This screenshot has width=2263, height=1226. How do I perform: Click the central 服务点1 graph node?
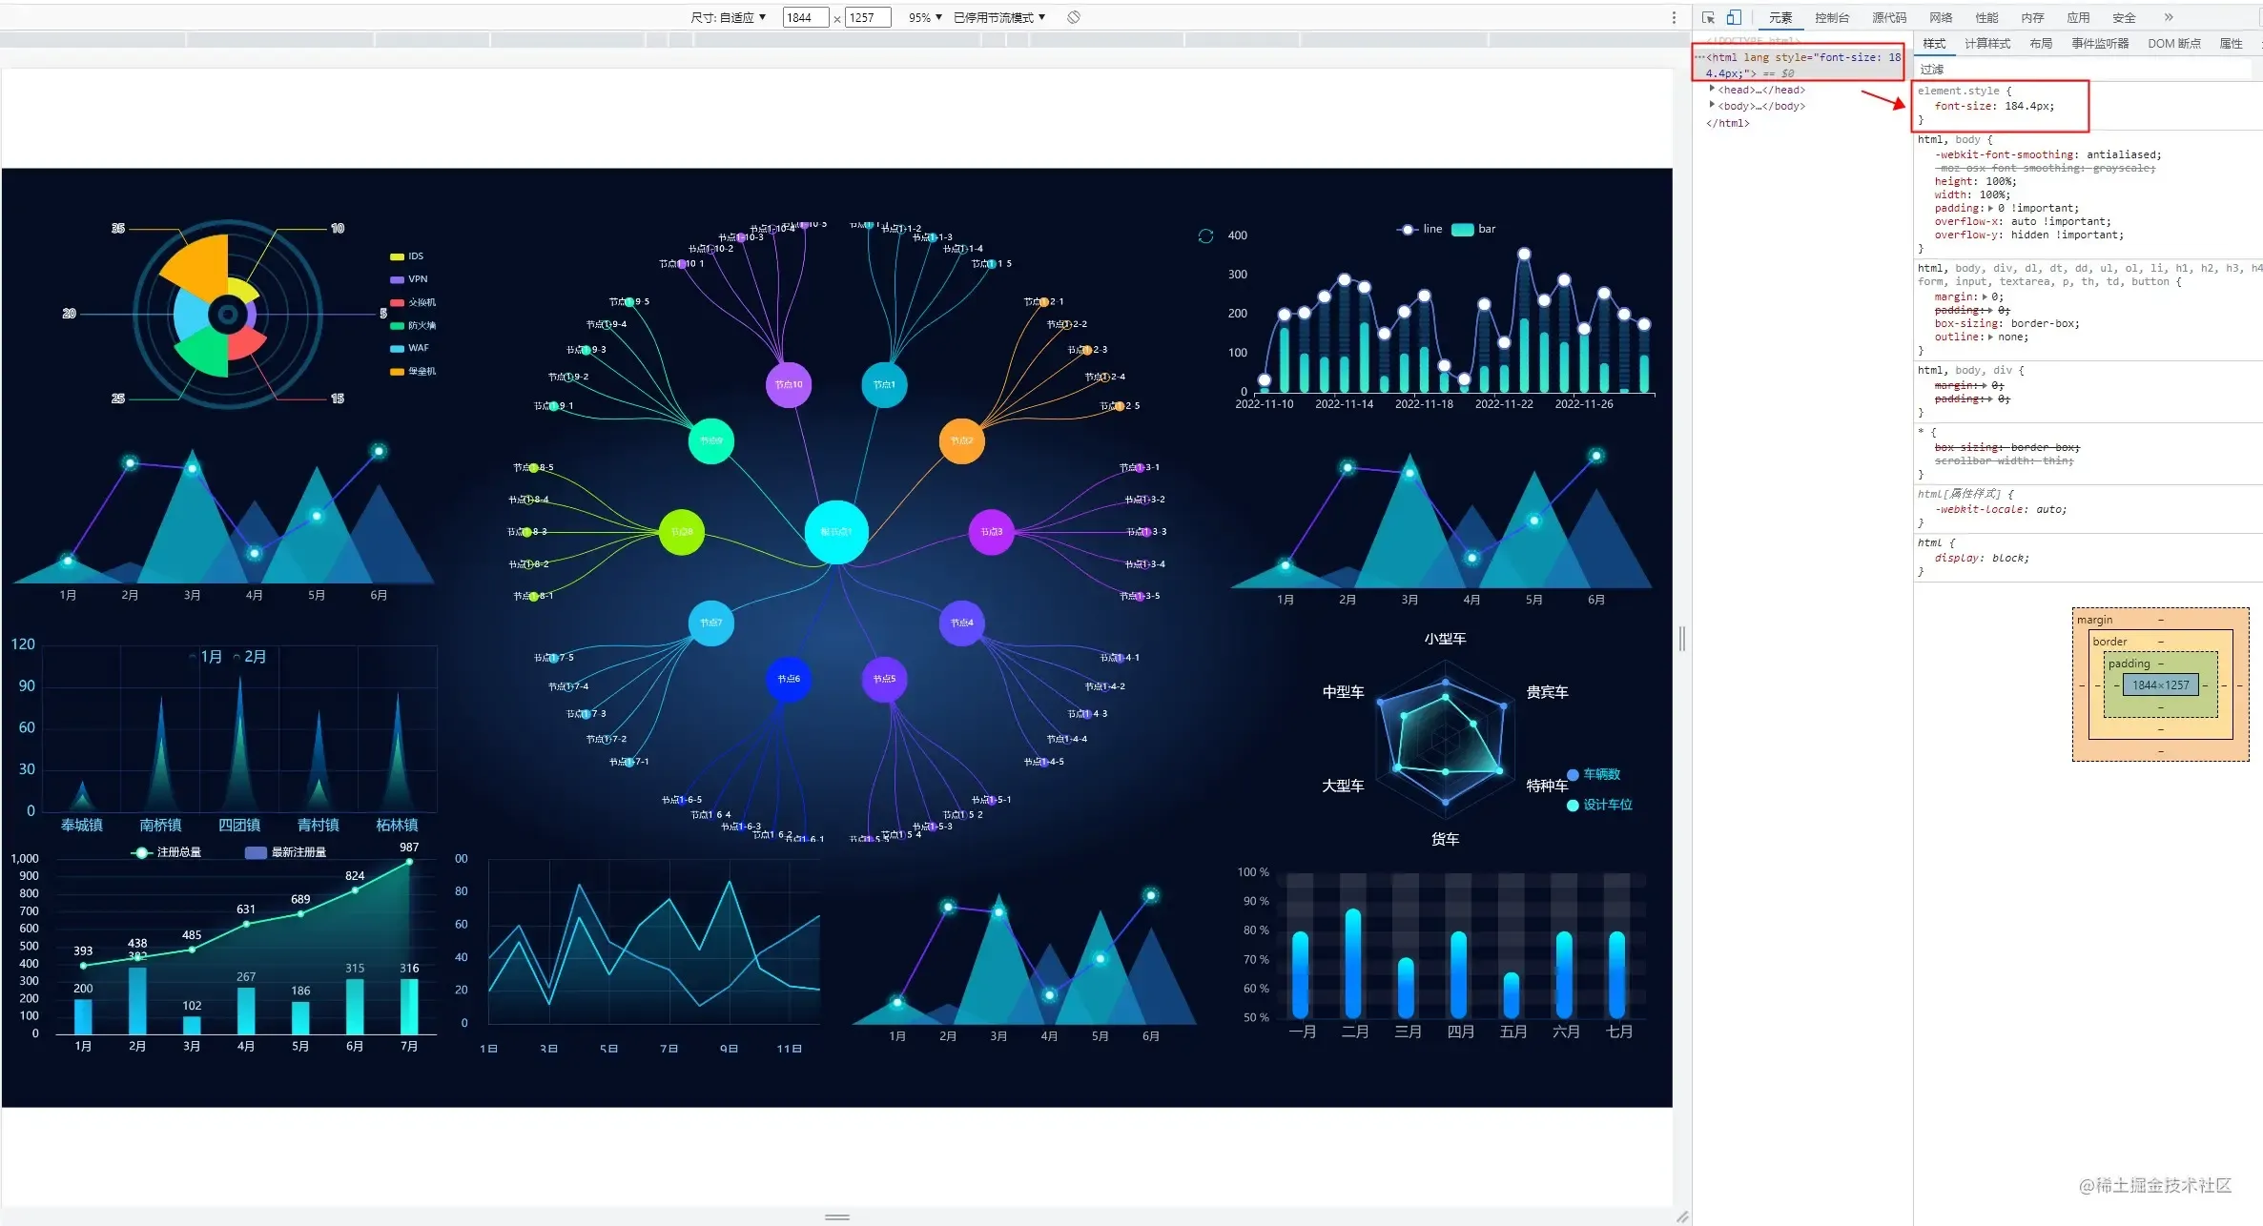click(836, 531)
